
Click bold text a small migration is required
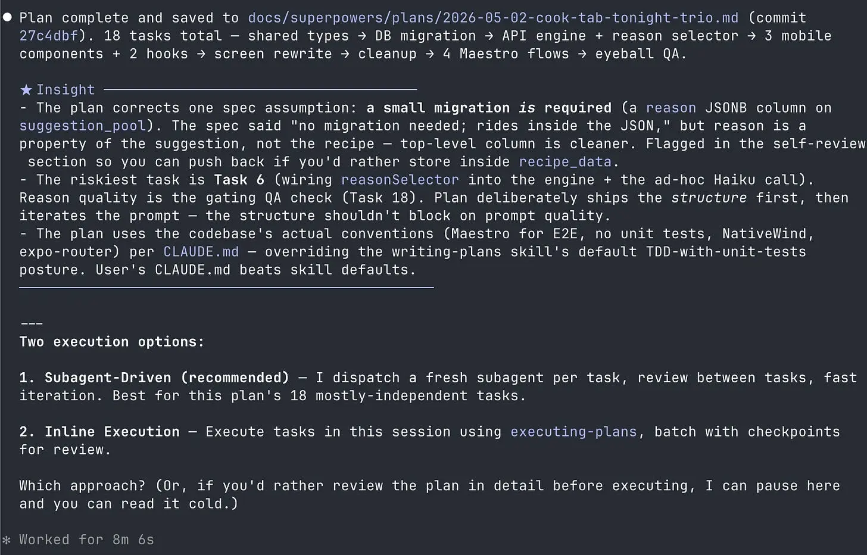pyautogui.click(x=489, y=108)
